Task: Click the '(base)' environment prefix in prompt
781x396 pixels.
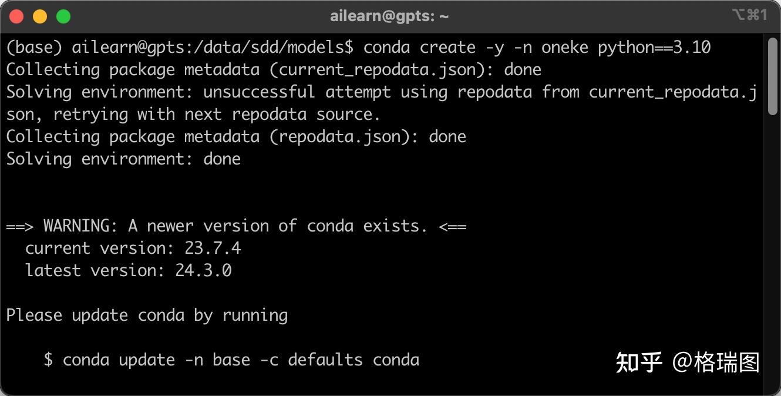Action: pos(34,47)
